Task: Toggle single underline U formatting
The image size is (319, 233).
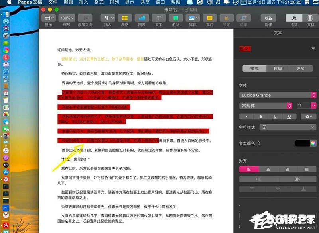Action: click(x=275, y=117)
